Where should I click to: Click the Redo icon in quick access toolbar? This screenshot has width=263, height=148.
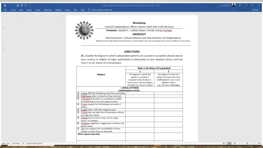point(14,5)
